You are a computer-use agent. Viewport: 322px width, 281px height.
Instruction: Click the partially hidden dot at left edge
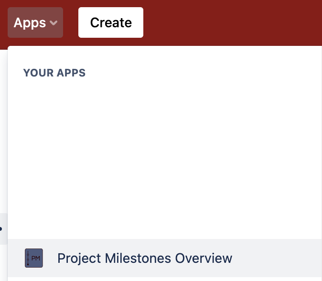1,229
